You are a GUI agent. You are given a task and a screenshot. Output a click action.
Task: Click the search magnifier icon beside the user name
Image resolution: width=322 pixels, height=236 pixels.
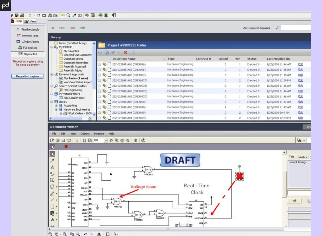pyautogui.click(x=277, y=28)
